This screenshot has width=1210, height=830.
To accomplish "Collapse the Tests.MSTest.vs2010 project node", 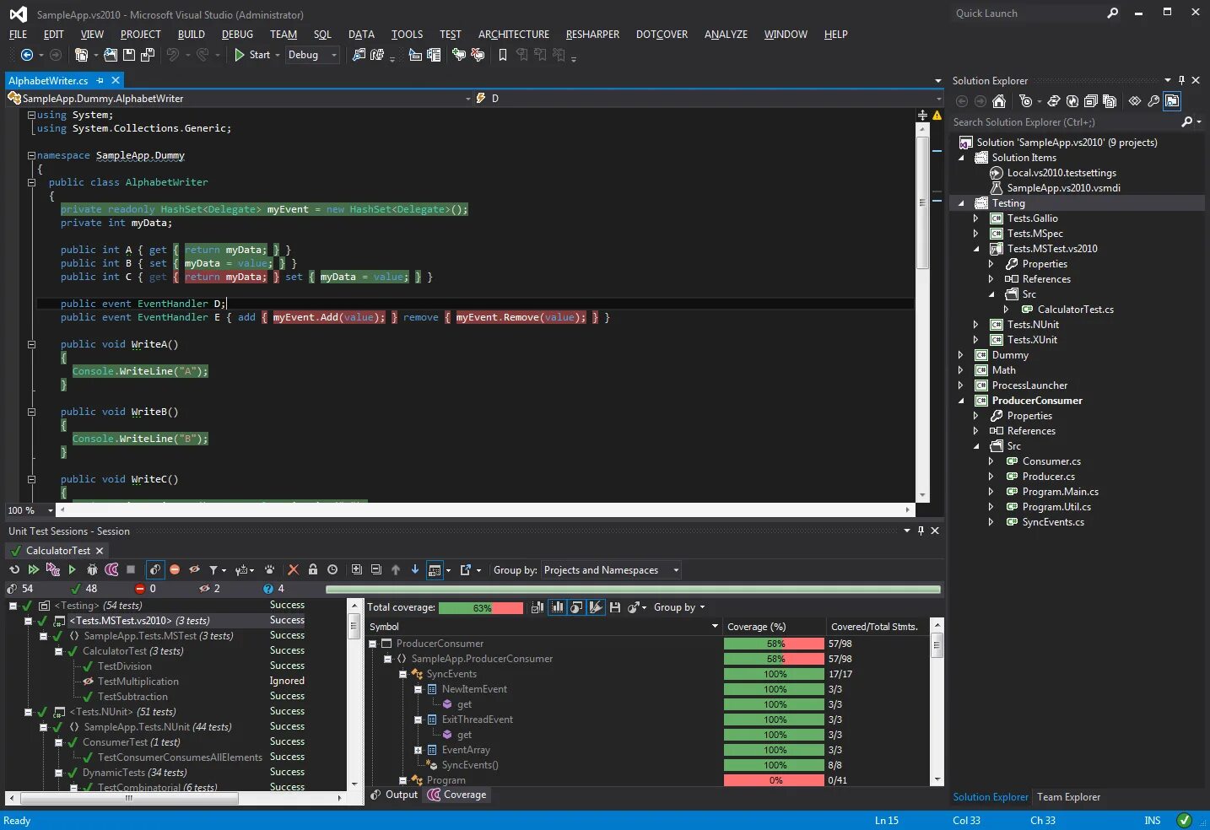I will point(976,249).
